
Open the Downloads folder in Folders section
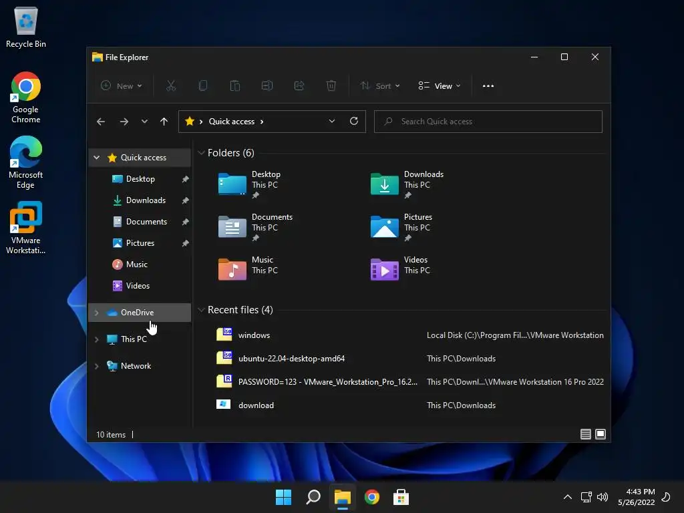(x=407, y=184)
